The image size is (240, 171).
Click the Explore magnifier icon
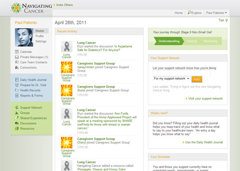189,13
